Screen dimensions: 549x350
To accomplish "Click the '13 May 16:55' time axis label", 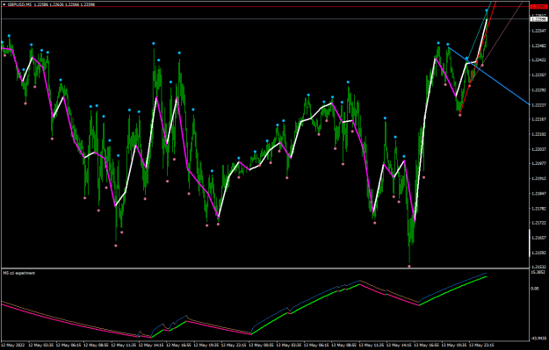I will pos(426,346).
